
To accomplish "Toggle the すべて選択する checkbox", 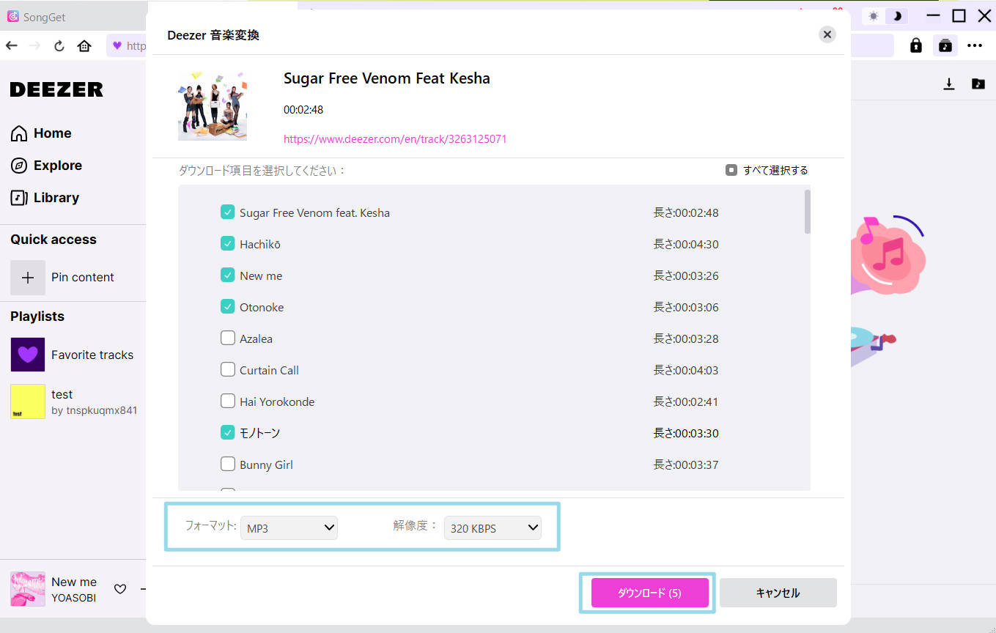I will pyautogui.click(x=731, y=170).
